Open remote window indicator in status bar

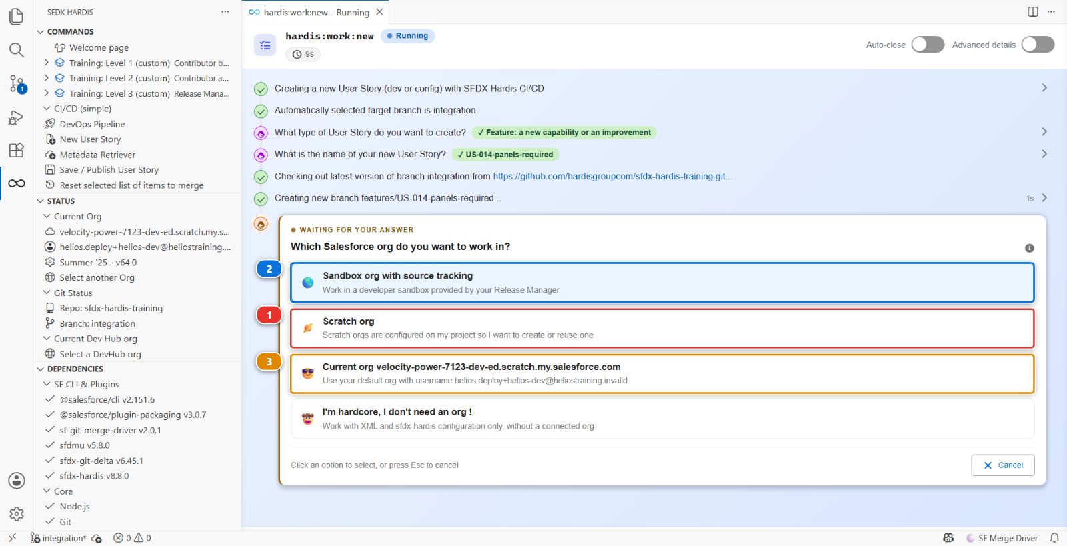[13, 538]
